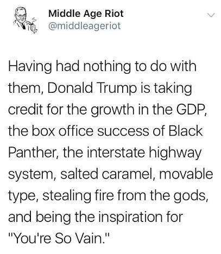Click the Middle Age Riot profile avatar
This screenshot has width=221, height=254.
pos(25,20)
